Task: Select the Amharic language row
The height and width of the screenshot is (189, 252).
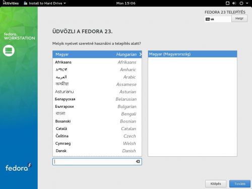Action: tap(97, 70)
